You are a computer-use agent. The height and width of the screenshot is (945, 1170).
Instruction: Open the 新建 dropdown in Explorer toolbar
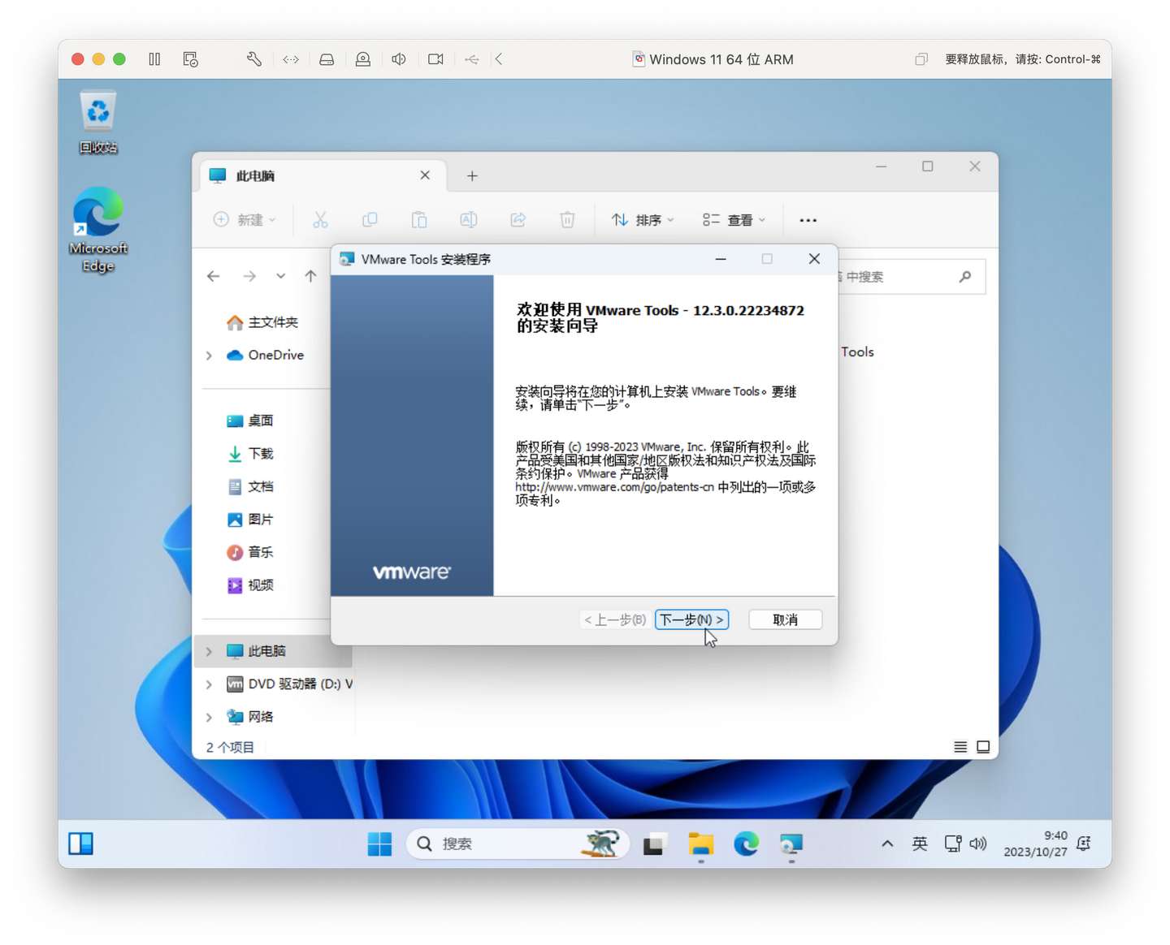[x=245, y=220]
